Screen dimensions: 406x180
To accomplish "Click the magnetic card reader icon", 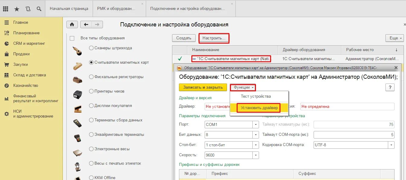I will (78, 66).
